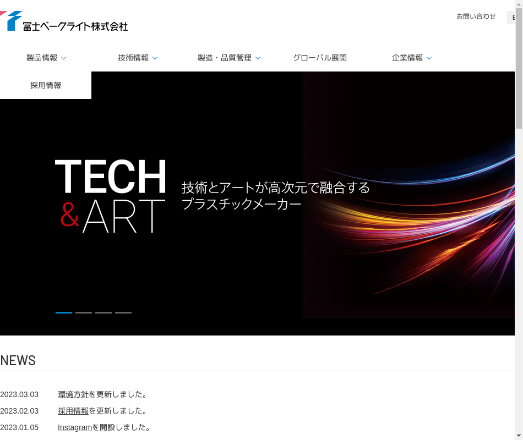Click the TECH & ART hero banner title
Viewport: 523px width, 440px height.
[111, 195]
